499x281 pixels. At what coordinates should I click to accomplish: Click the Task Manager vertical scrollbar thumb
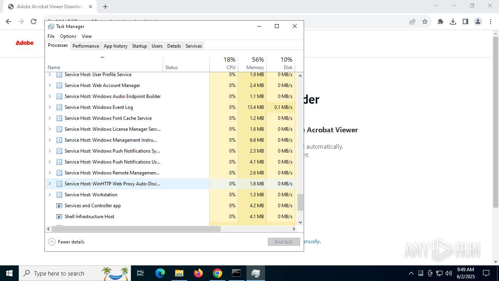[300, 203]
